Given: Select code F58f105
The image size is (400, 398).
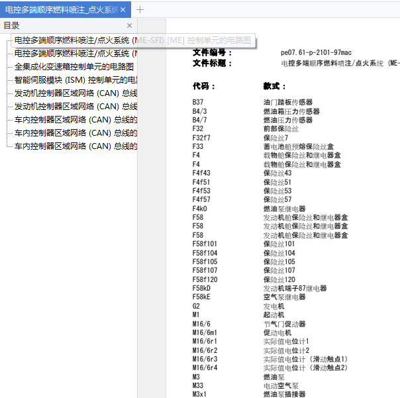Looking at the screenshot, I should pos(205,262).
